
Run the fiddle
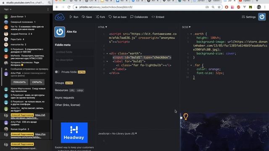74,17
